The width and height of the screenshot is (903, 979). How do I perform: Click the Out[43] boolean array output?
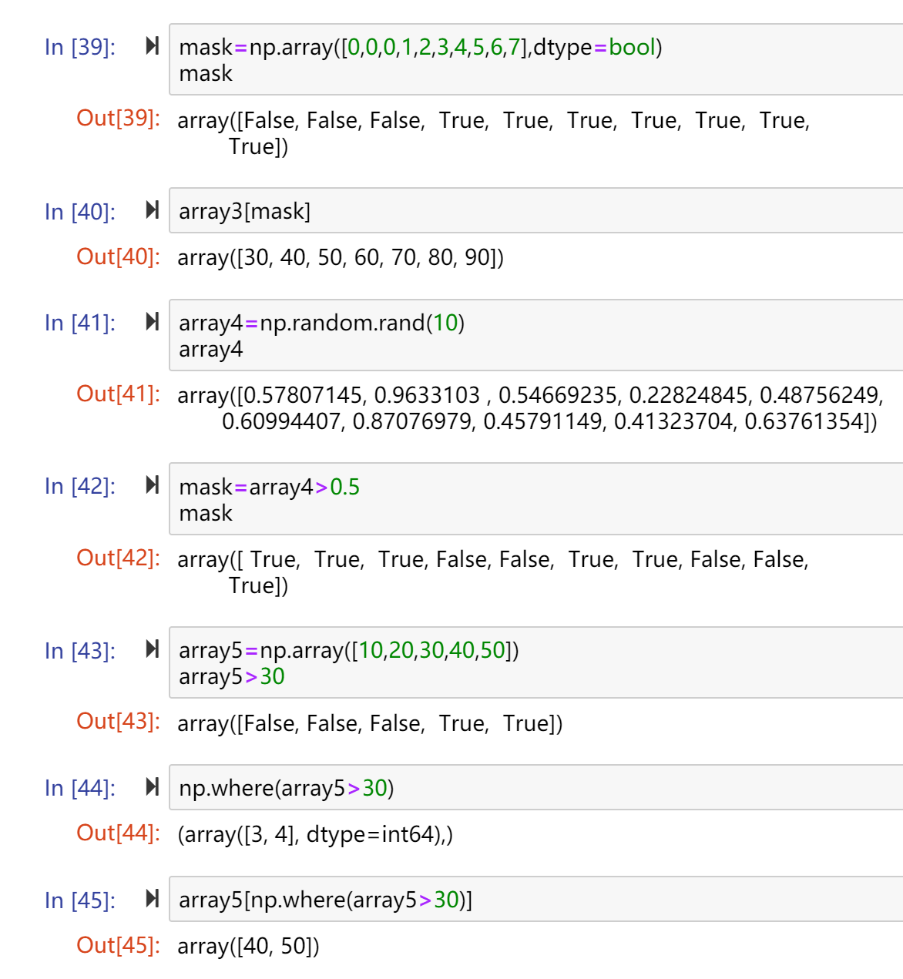click(370, 724)
